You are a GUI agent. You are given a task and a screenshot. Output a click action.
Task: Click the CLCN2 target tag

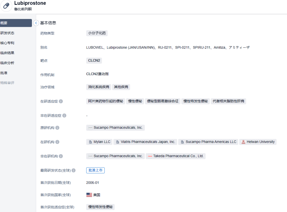click(x=94, y=60)
